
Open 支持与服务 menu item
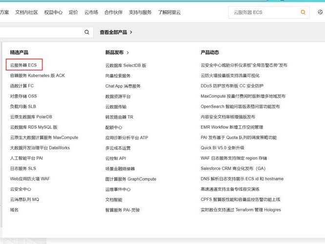pos(140,12)
